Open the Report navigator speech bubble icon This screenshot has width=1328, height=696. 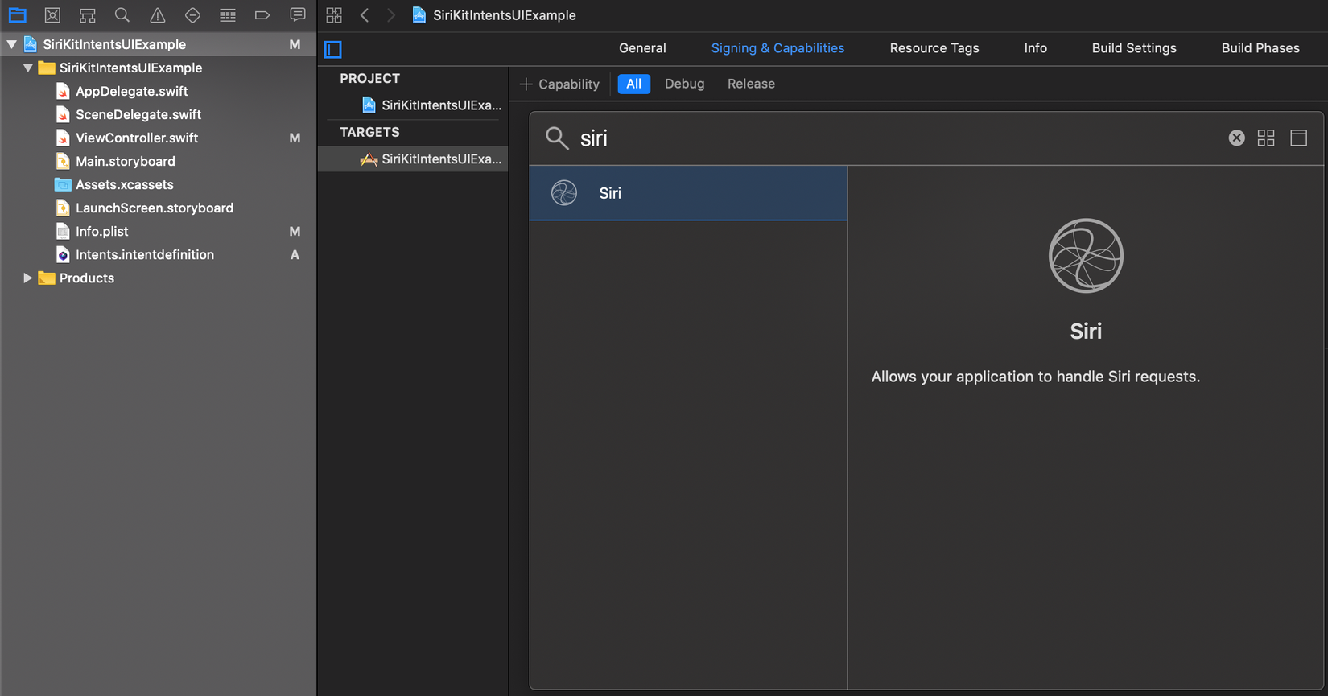click(298, 15)
